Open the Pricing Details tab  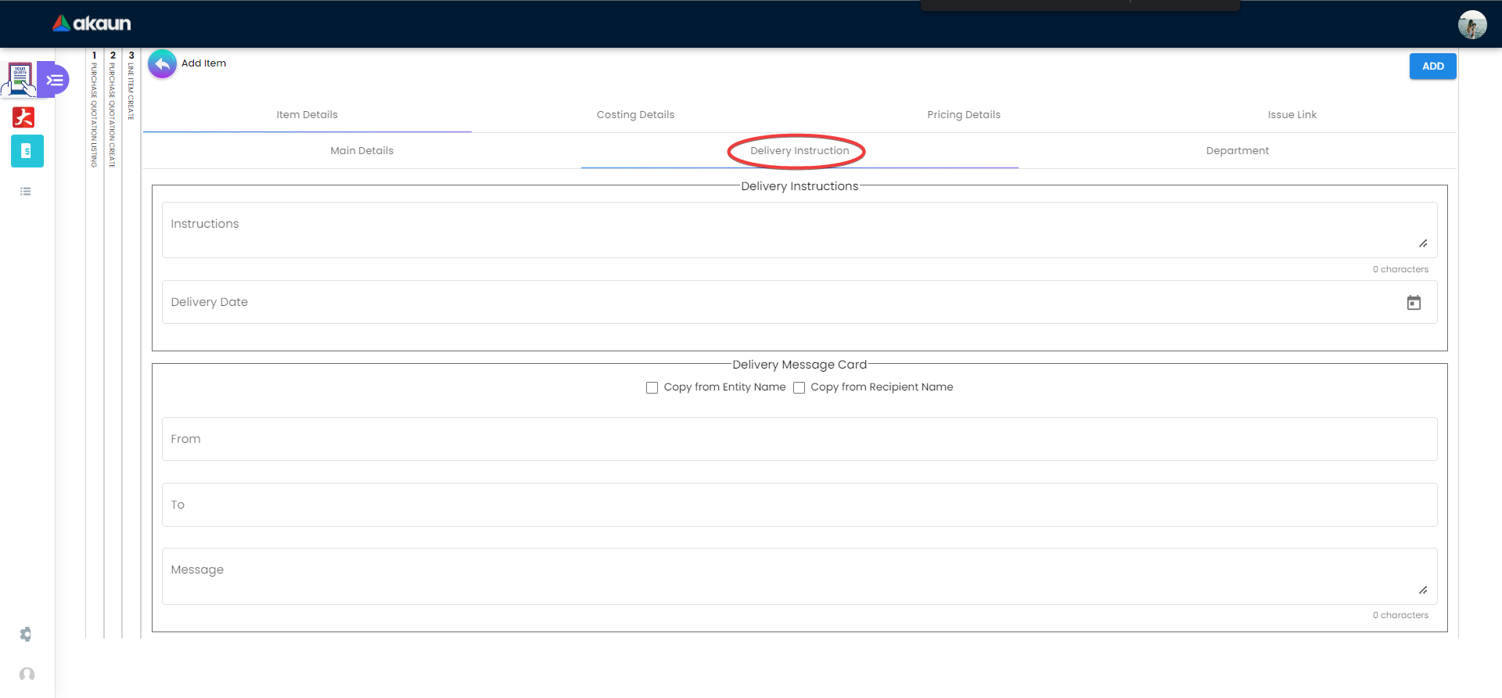pos(964,115)
